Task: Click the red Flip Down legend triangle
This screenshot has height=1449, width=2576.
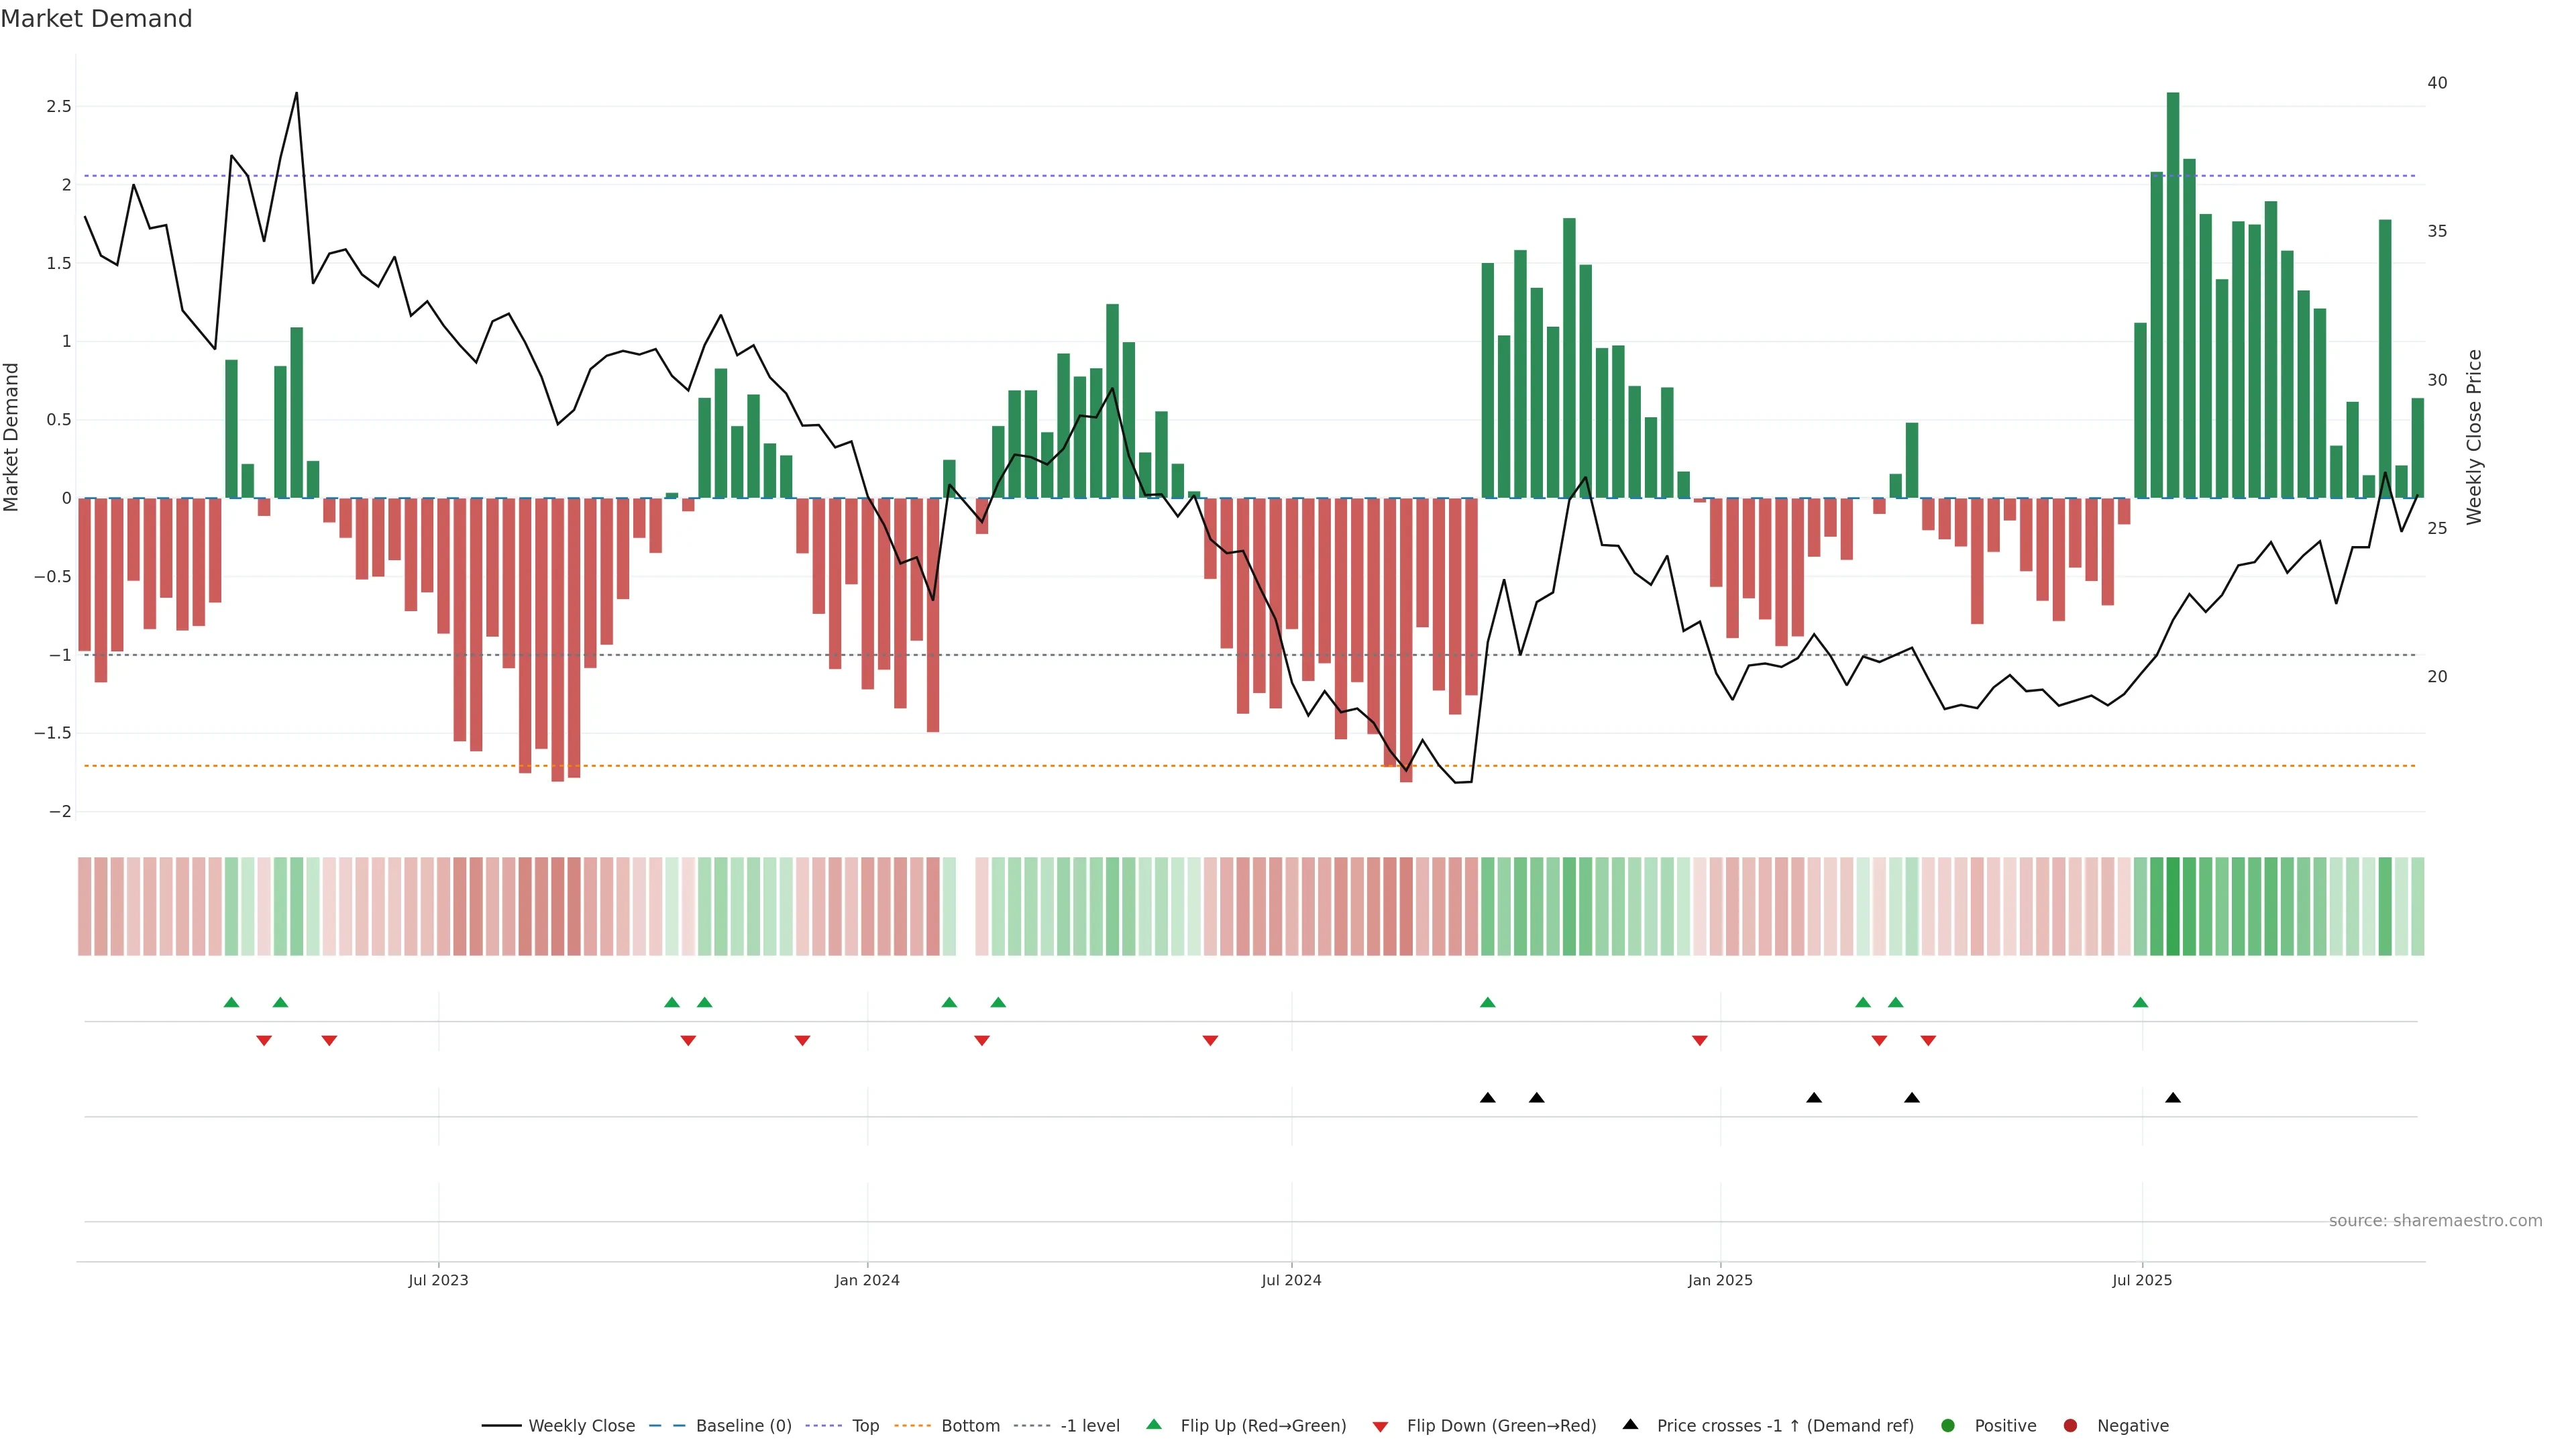Action: 1380,1426
